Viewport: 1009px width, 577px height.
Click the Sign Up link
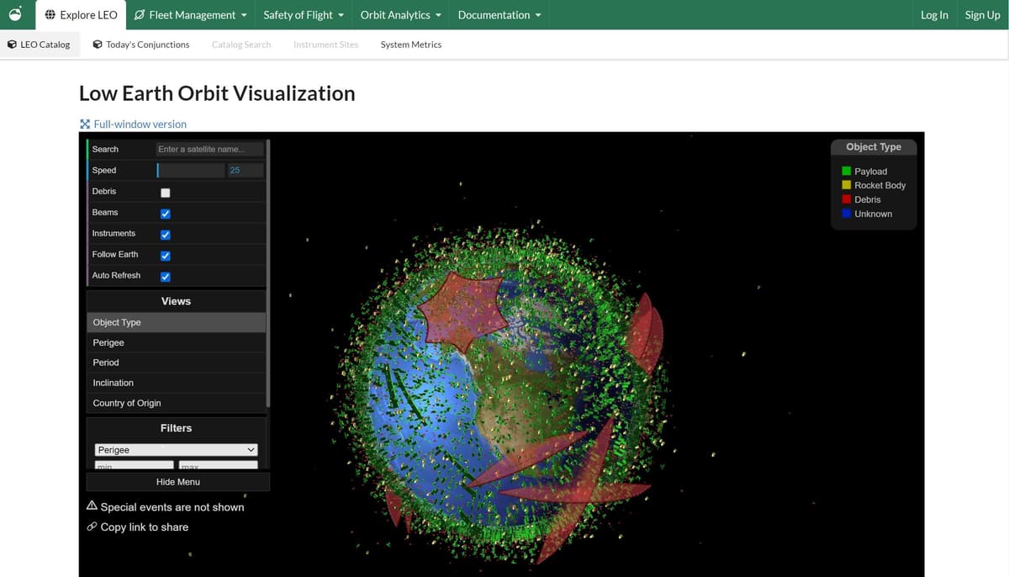(982, 15)
